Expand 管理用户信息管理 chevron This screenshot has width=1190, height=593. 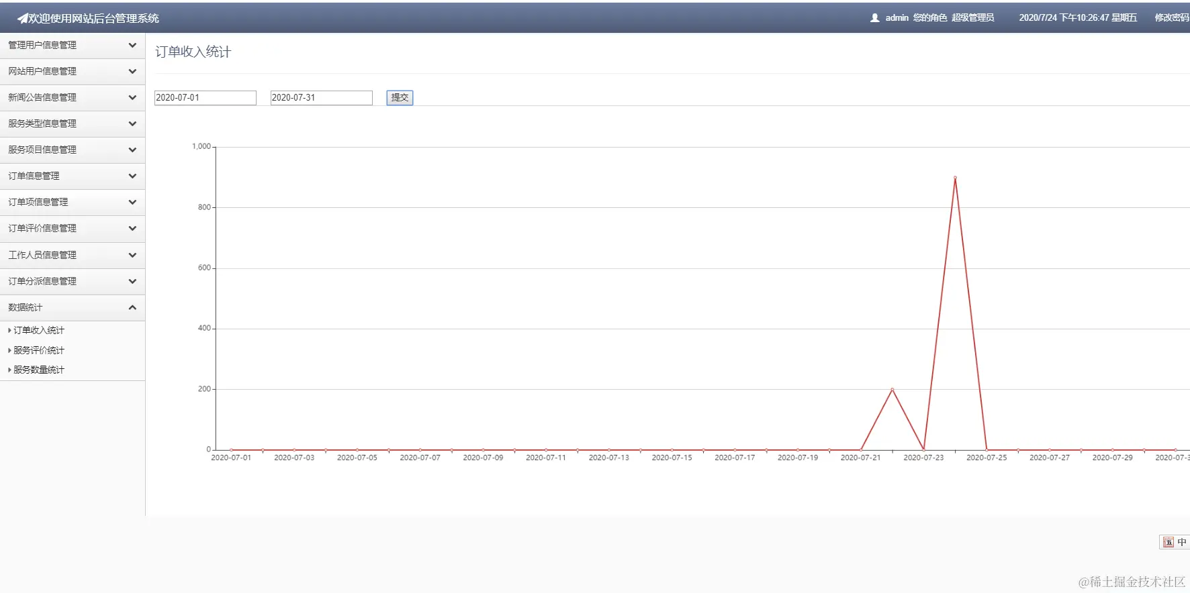click(x=132, y=45)
